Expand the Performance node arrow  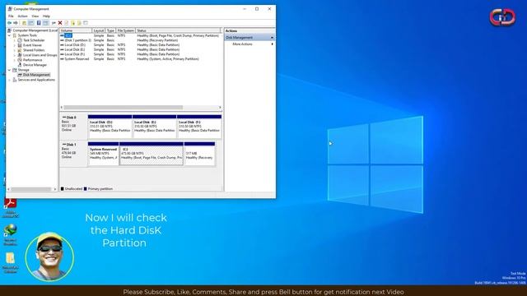[x=15, y=60]
